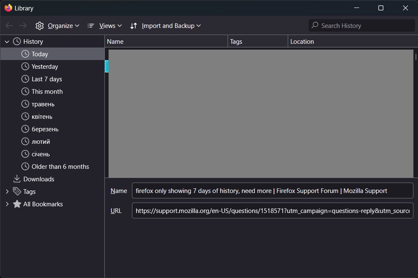Maximize the Library window
The height and width of the screenshot is (278, 418).
coord(381,8)
